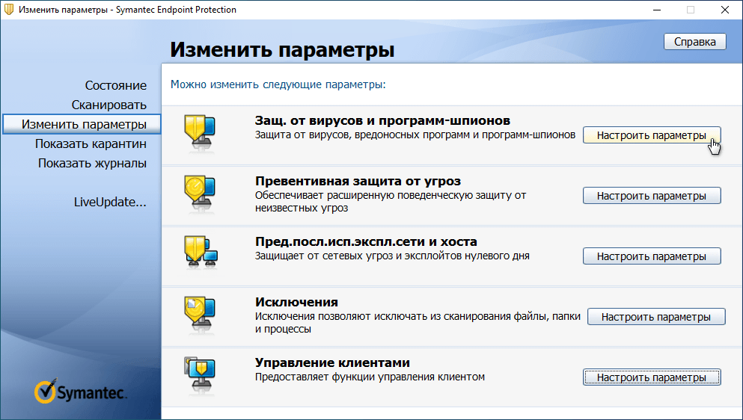Настроить параметры for Исключения

click(x=656, y=317)
